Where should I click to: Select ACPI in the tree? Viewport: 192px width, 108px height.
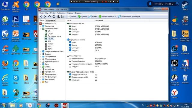48,49
